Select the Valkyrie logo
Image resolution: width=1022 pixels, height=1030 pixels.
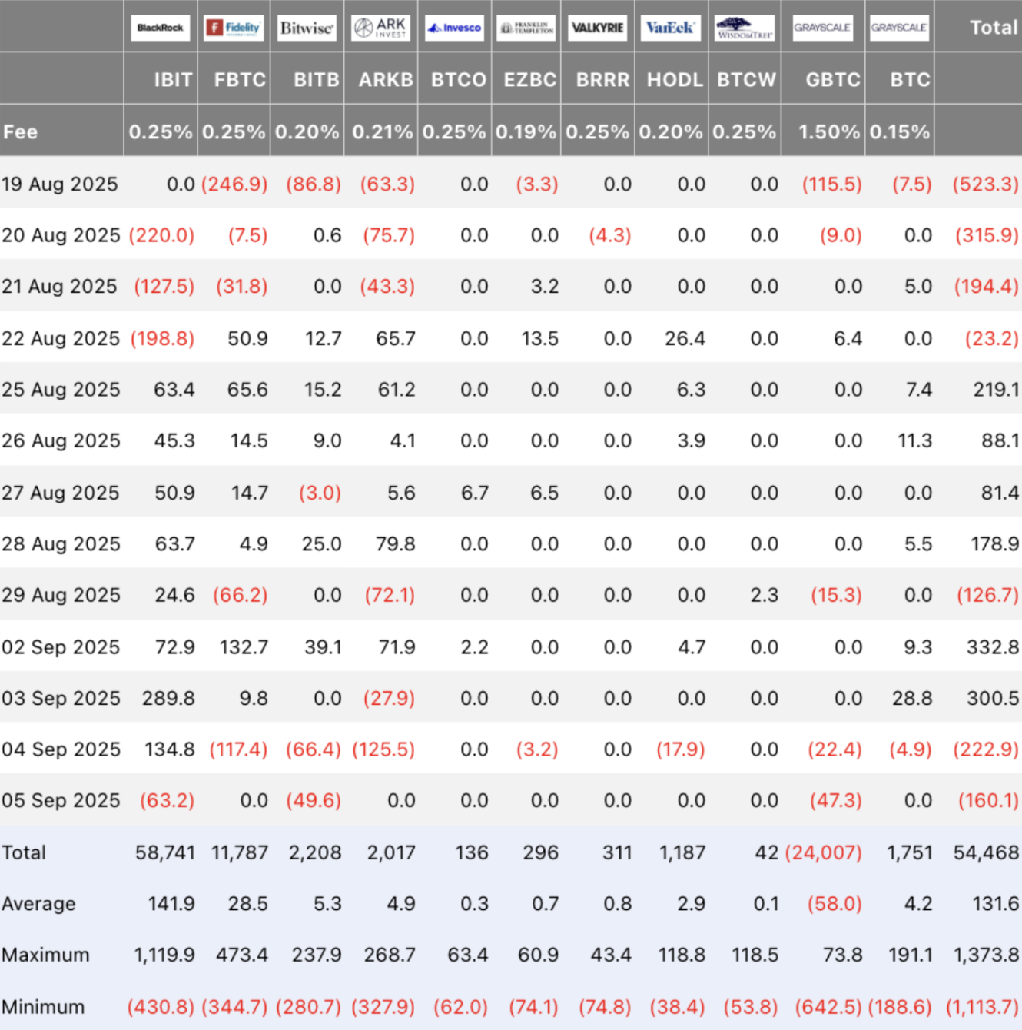(597, 28)
